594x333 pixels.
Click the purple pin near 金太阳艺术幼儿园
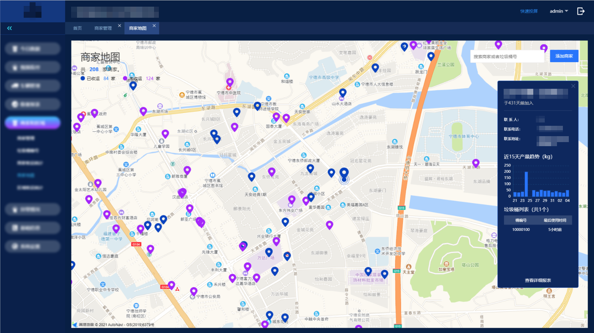[x=98, y=183]
